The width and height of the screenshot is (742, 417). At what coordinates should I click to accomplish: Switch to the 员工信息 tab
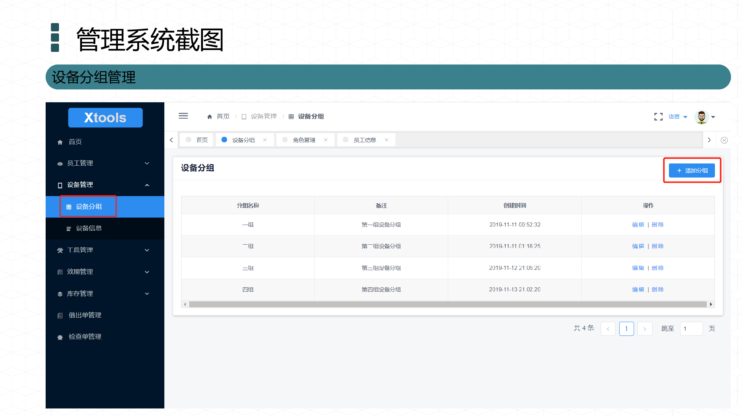click(365, 140)
